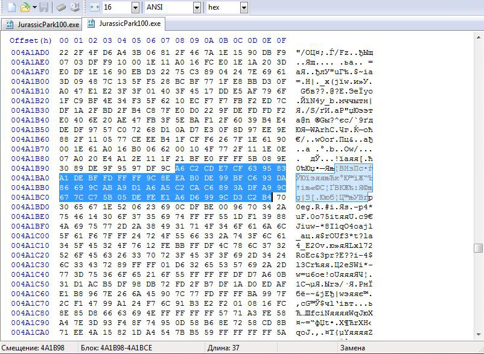Viewport: 484px width, 354px height.
Task: Click the Open RAM chip icon
Action: 61,8
